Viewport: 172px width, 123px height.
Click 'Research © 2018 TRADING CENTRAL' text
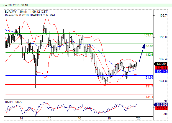(x=30, y=15)
